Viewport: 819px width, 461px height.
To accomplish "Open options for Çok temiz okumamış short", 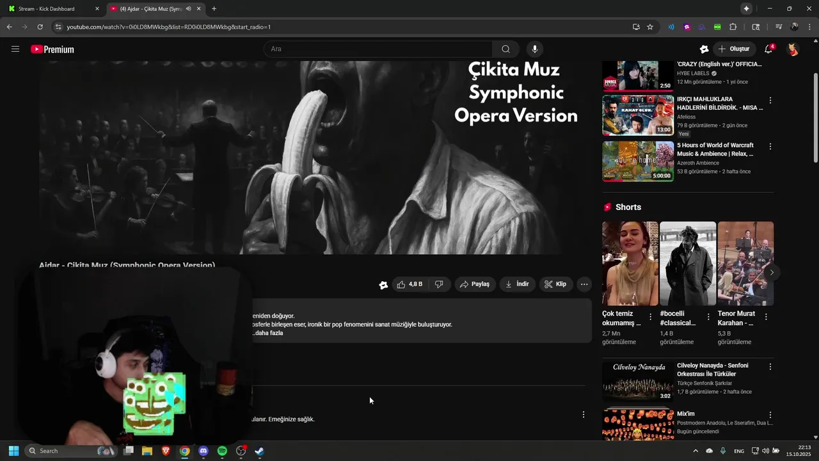I will pyautogui.click(x=651, y=317).
